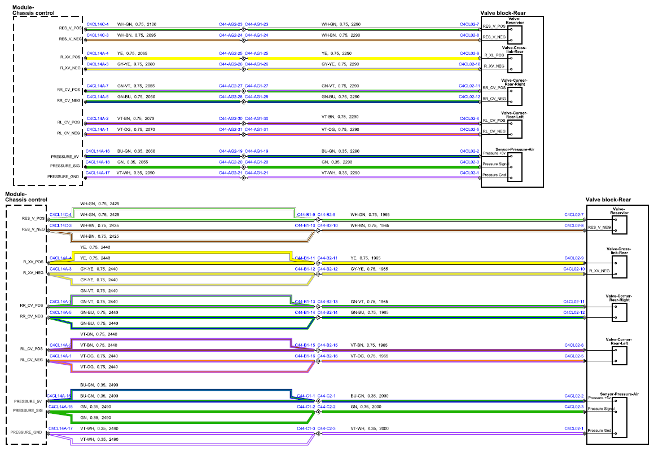Select wire label "VT-OG, 0.75, 2070"
The height and width of the screenshot is (451, 654).
pos(136,130)
